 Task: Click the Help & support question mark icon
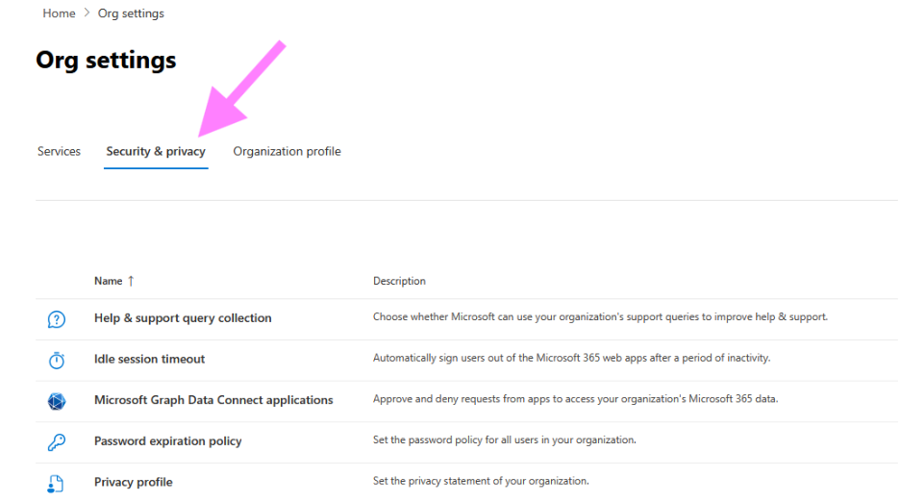[x=57, y=319]
